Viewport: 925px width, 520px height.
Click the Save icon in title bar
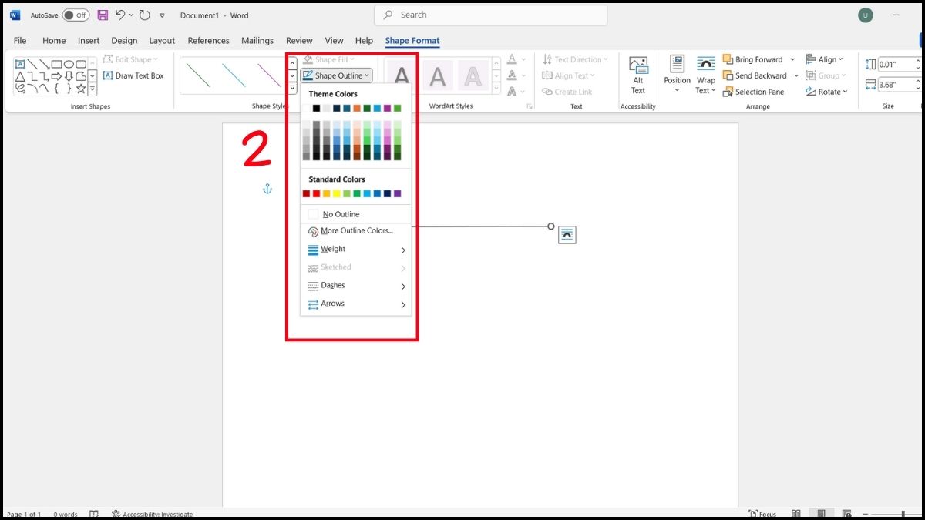103,15
